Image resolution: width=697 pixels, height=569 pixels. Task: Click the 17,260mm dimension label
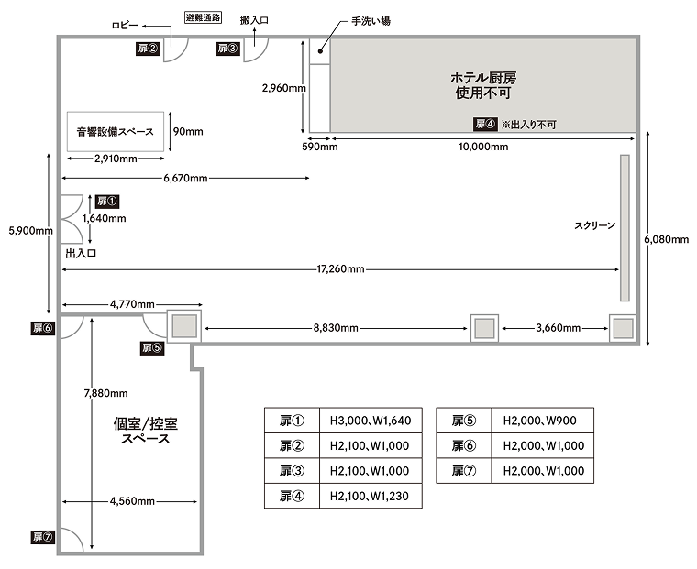point(340,269)
